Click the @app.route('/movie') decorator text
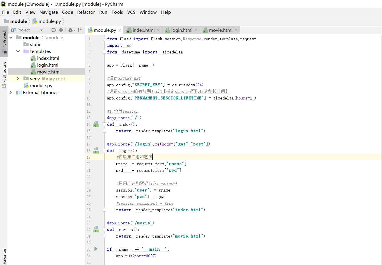The height and width of the screenshot is (265, 382). coord(131,223)
